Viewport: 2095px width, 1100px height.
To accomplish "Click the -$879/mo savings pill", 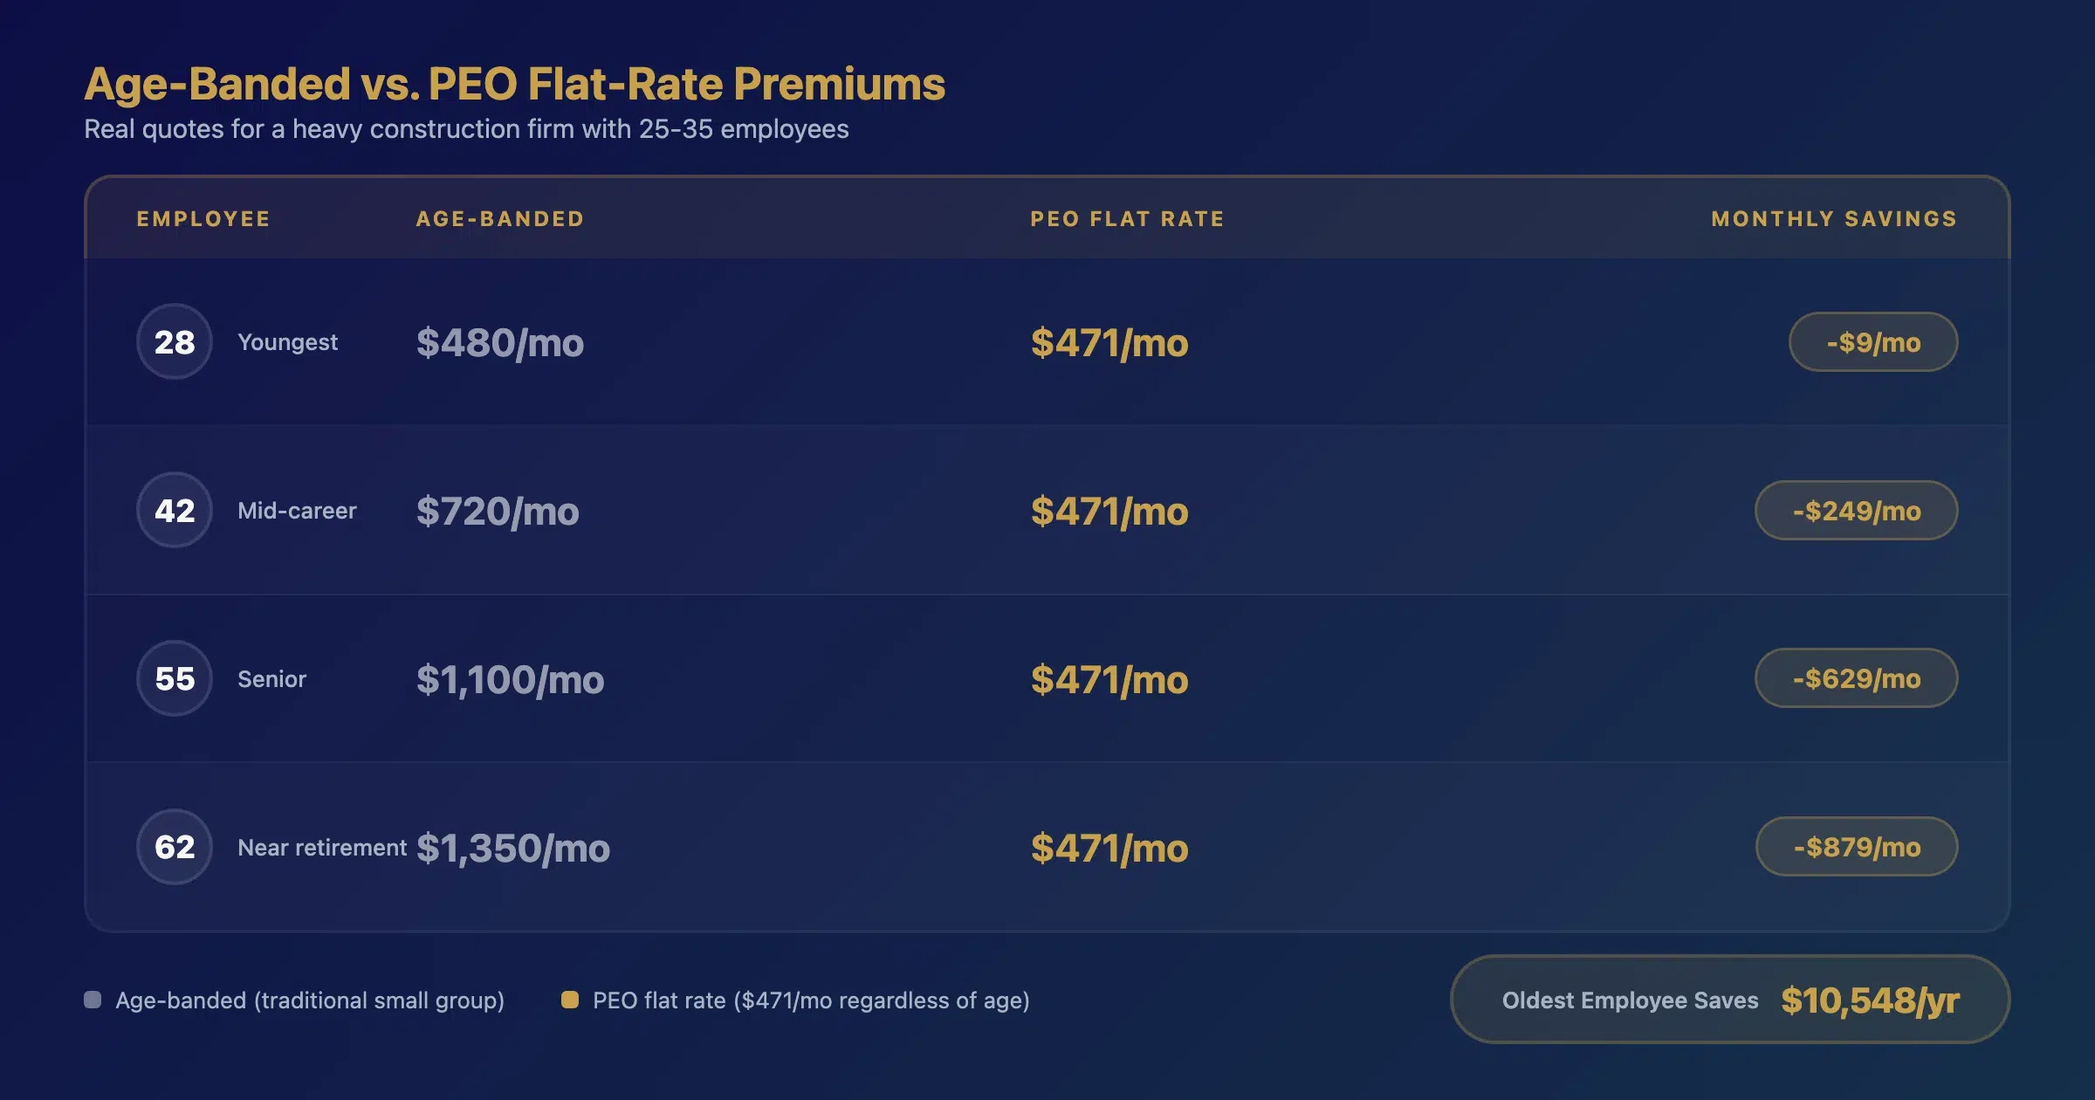I will [1857, 847].
